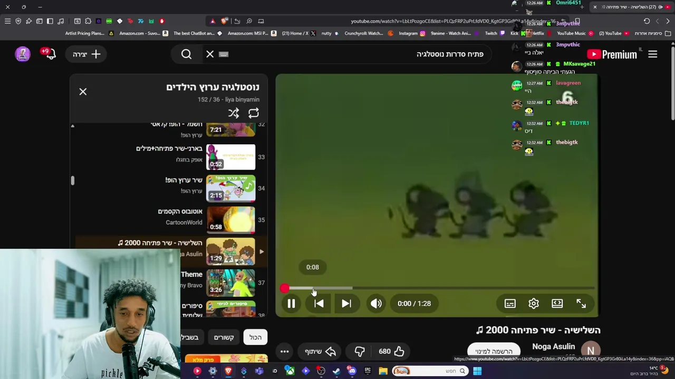The width and height of the screenshot is (675, 379).
Task: Click the playlist panel scrollbar thumb
Action: coord(73,180)
